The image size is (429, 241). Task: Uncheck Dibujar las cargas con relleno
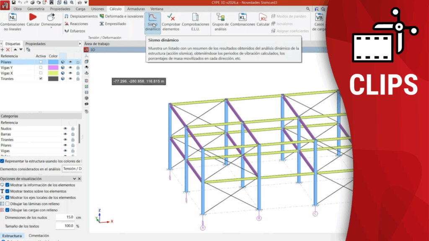[8, 210]
